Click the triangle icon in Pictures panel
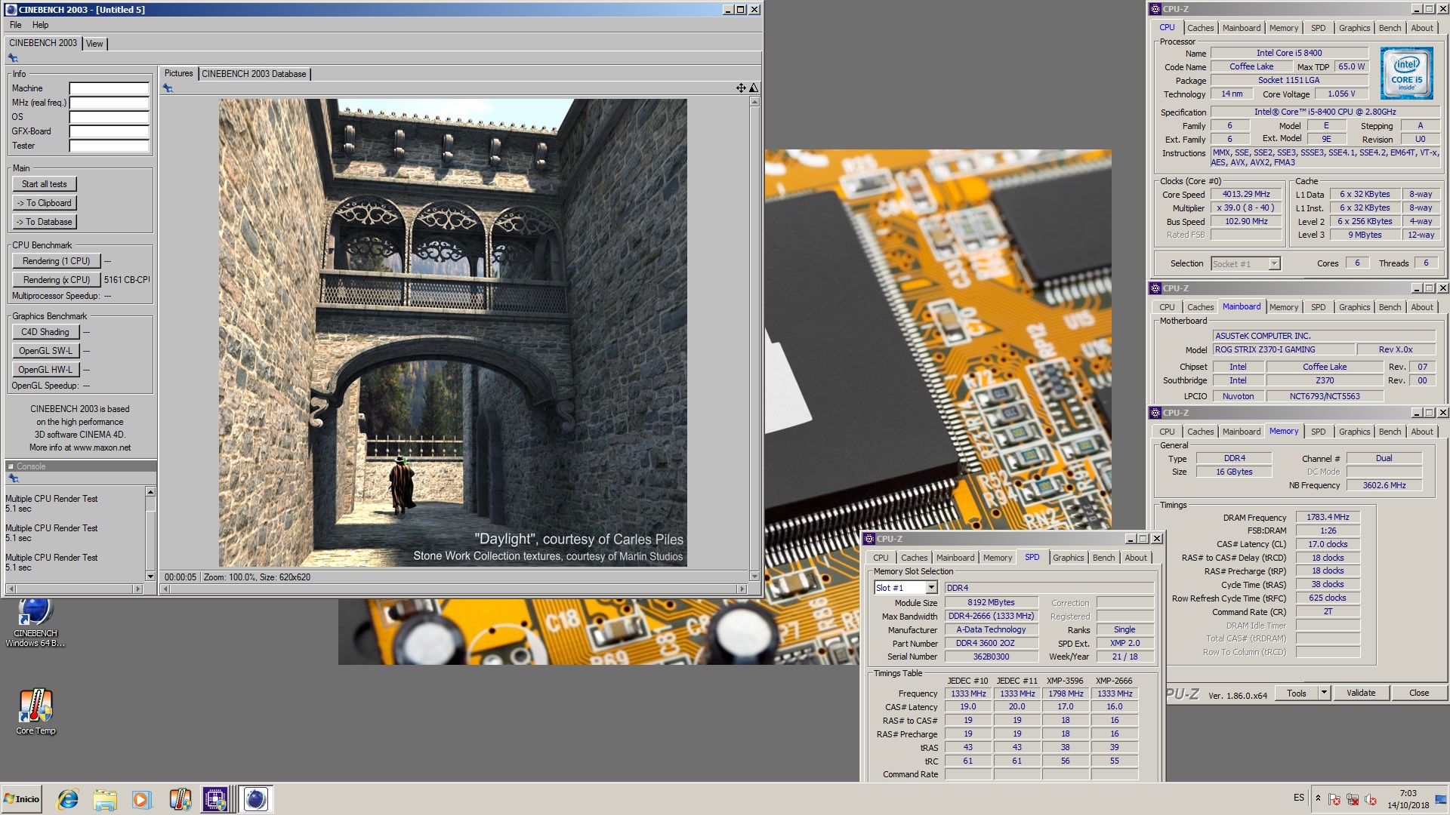This screenshot has width=1450, height=815. tap(753, 88)
